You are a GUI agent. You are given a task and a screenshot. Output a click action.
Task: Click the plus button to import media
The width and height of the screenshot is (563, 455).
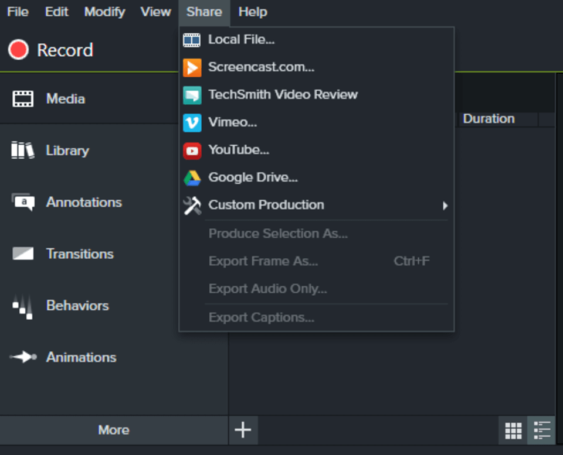pos(243,430)
